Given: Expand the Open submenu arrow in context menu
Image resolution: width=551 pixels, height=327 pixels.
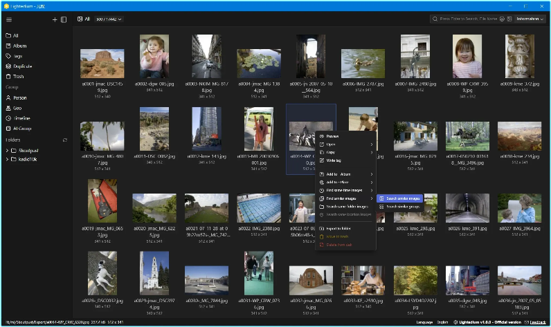Looking at the screenshot, I should coord(372,144).
